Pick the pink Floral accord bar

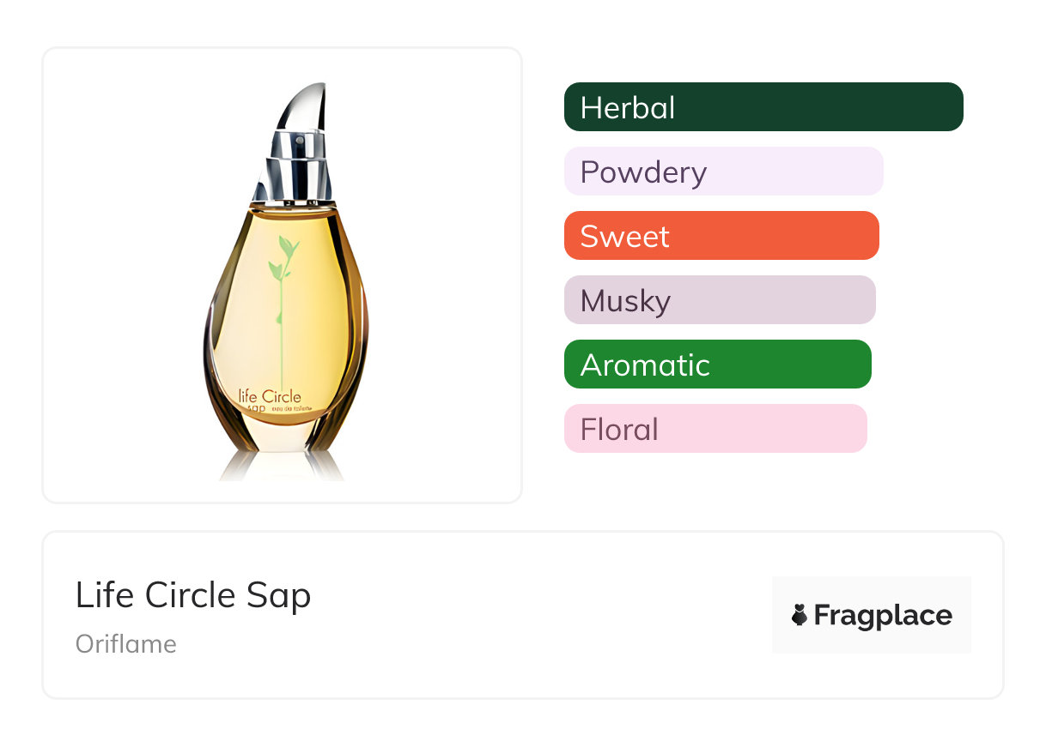coord(715,429)
